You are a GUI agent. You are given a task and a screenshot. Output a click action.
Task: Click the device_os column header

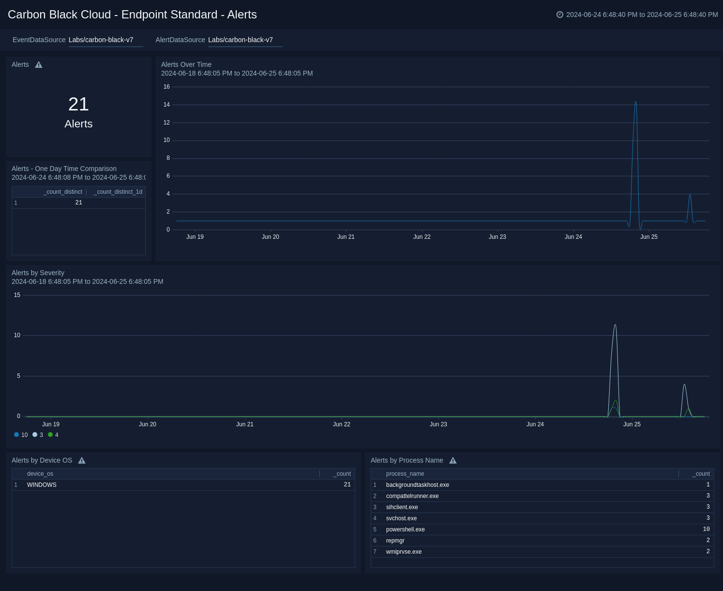pos(40,474)
